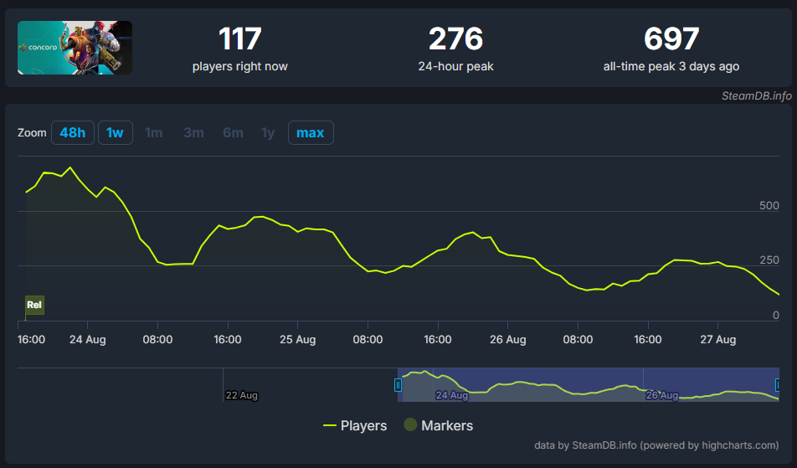This screenshot has height=468, width=797.
Task: Select the 1y zoom range
Action: pyautogui.click(x=268, y=133)
